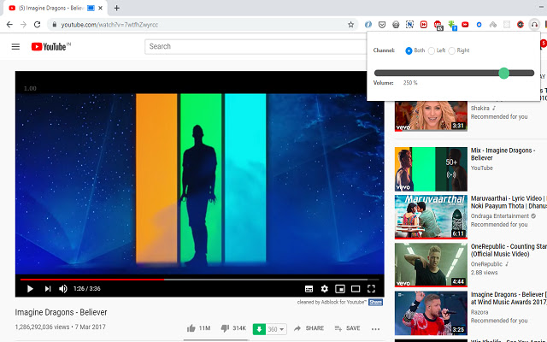The image size is (547, 342).
Task: Open the red YouTube-style extension icon
Action: point(465,25)
